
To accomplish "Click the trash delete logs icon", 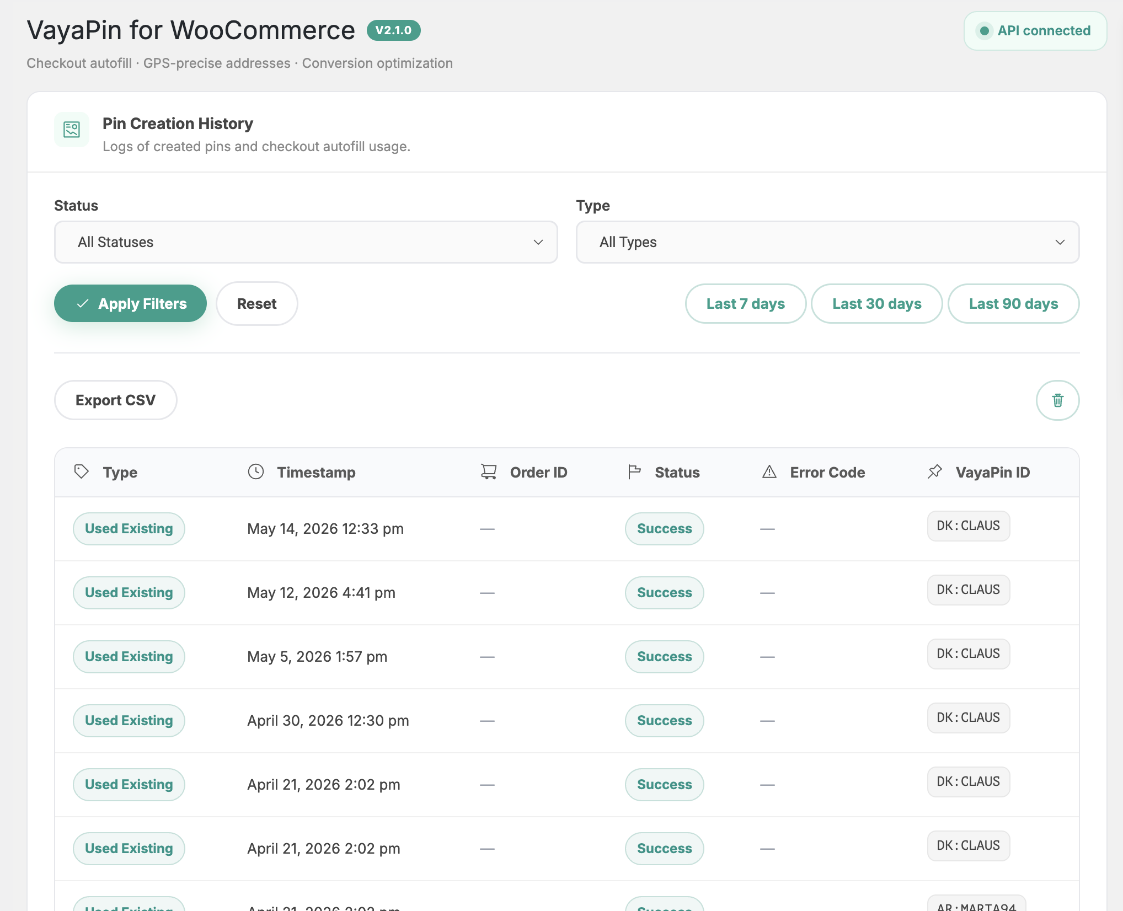I will coord(1057,400).
